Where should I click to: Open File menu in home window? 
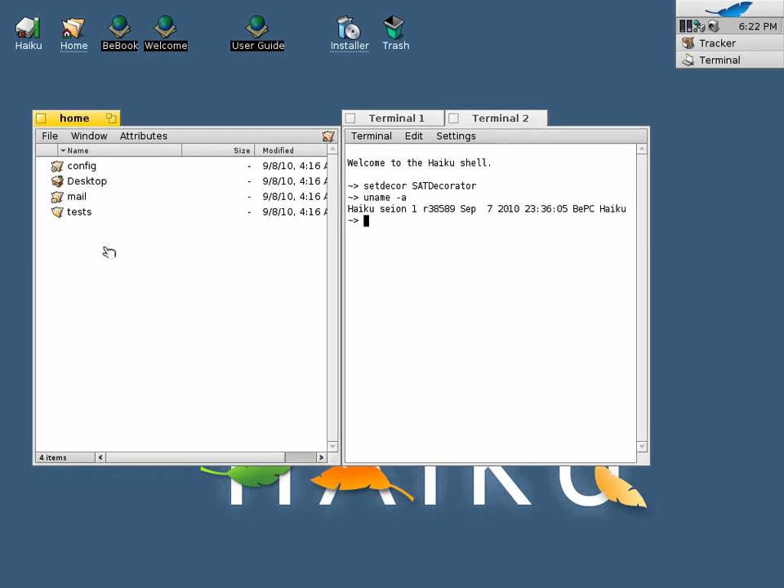click(50, 136)
